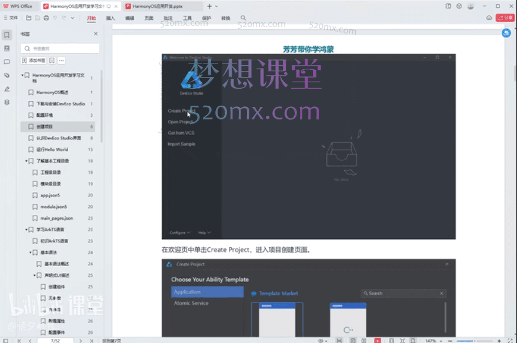Click the print icon in toolbar

tap(46, 18)
